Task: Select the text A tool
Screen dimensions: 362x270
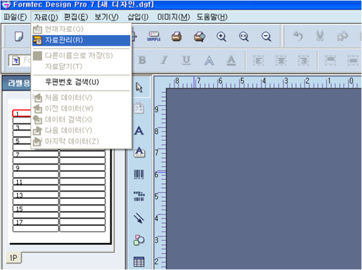Action: pyautogui.click(x=139, y=131)
